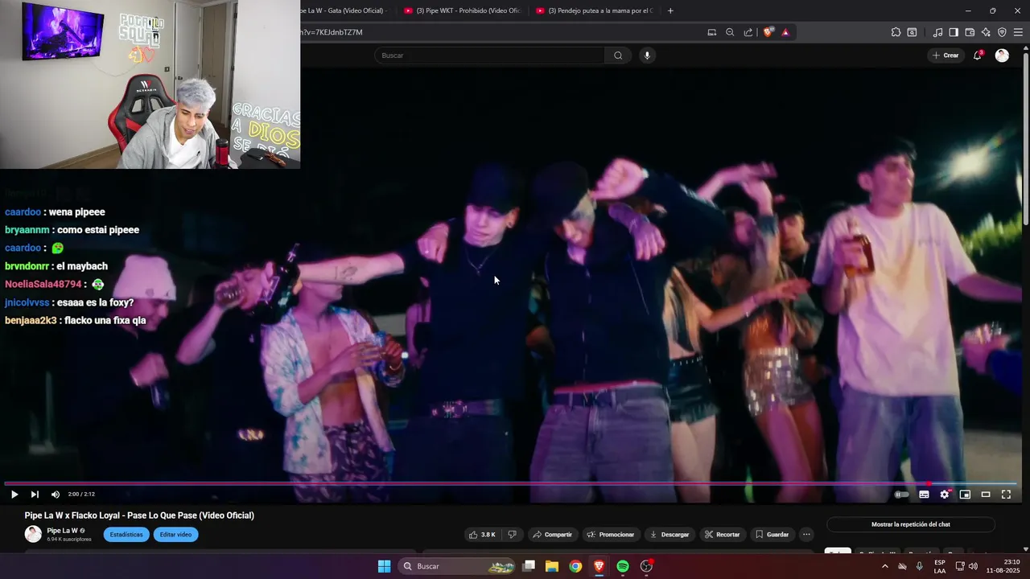Open the Pipe La W channel avatar

[33, 534]
